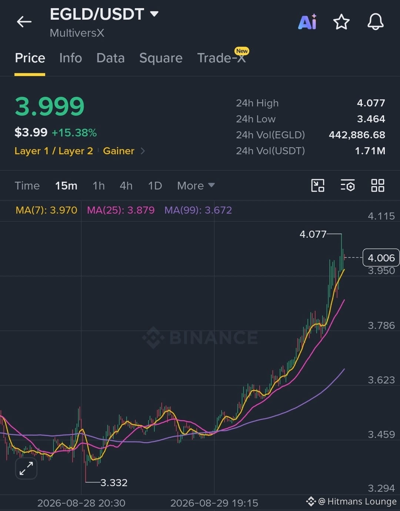Screen dimensions: 400x511
Task: Open chart indicator settings icon
Action: point(347,185)
